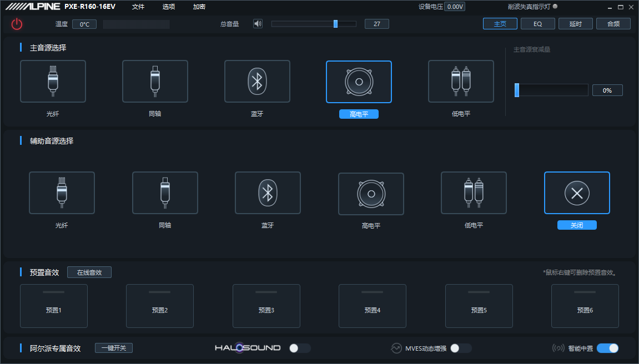The width and height of the screenshot is (639, 364).
Task: Switch to the EQ tab
Action: pos(538,24)
